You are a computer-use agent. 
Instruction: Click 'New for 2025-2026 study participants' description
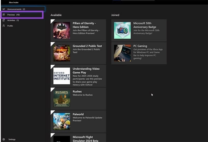[87, 80]
